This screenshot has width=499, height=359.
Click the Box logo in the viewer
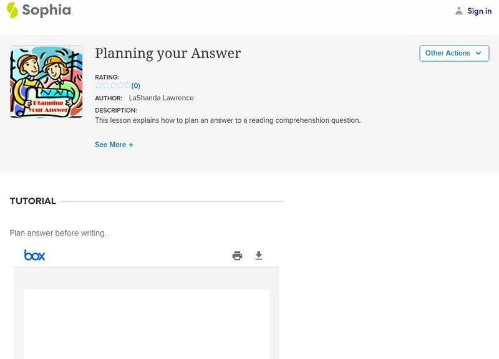click(34, 255)
